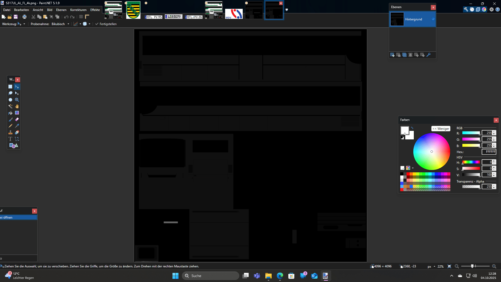Toggle the pixel grid display
Screen dimensions: 501x282
click(81, 17)
